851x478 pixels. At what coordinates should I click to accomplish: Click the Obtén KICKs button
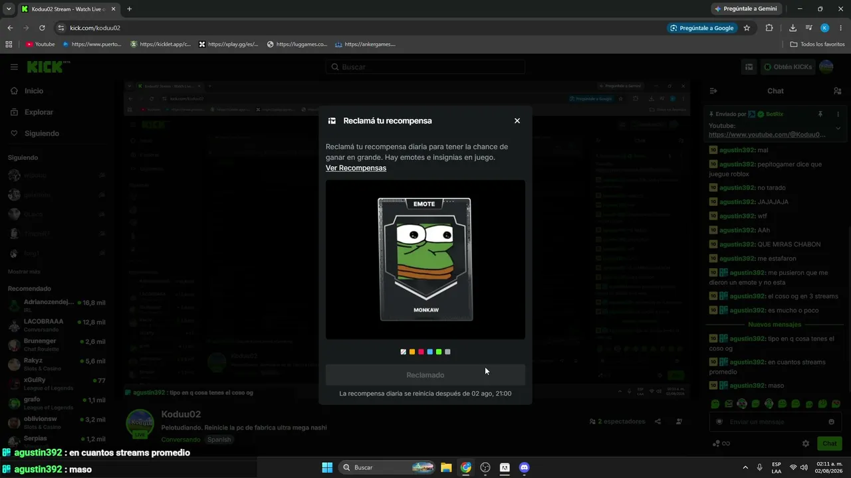pos(788,67)
